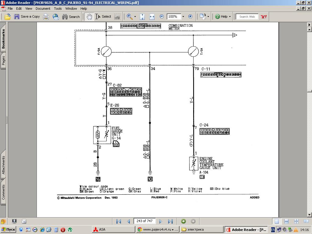
Task: Open the Document menu
Action: tap(43, 9)
